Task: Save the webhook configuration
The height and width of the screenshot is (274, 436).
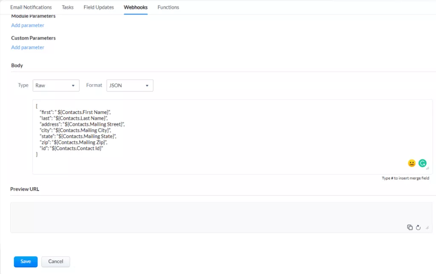Action: pyautogui.click(x=26, y=262)
